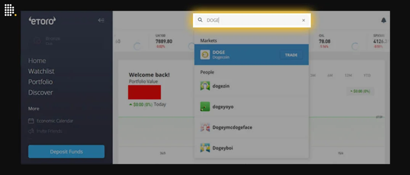Select the 6M chart range
The width and height of the screenshot is (410, 175).
(330, 75)
